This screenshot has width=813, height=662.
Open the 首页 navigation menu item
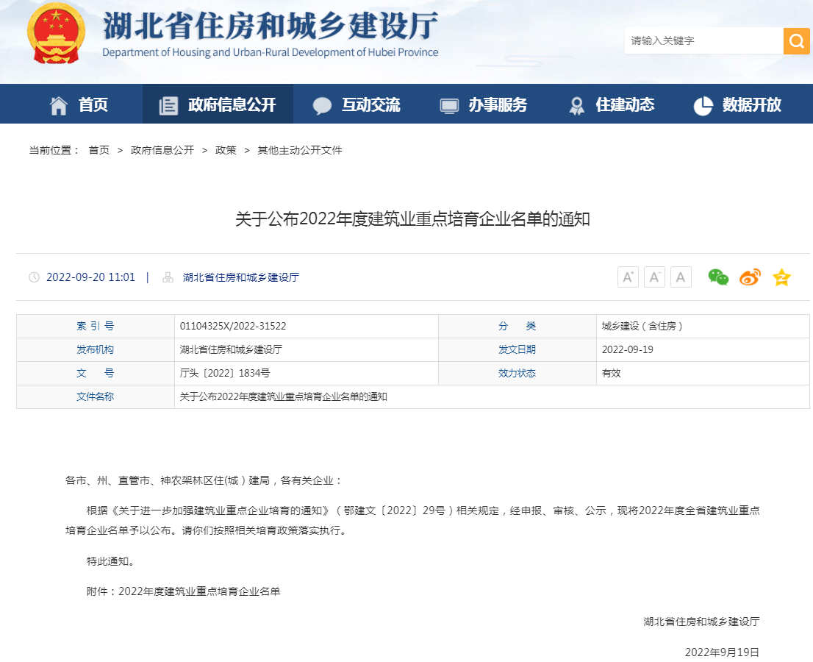click(79, 104)
